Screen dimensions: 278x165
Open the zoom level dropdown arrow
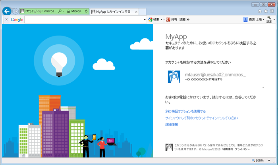coord(269,160)
